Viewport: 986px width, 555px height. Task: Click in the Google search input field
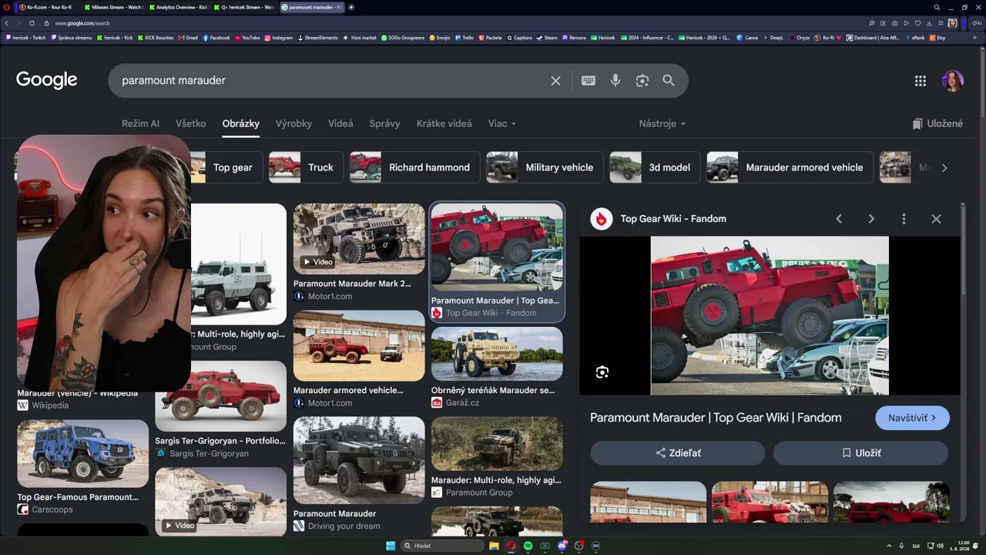[x=331, y=81]
